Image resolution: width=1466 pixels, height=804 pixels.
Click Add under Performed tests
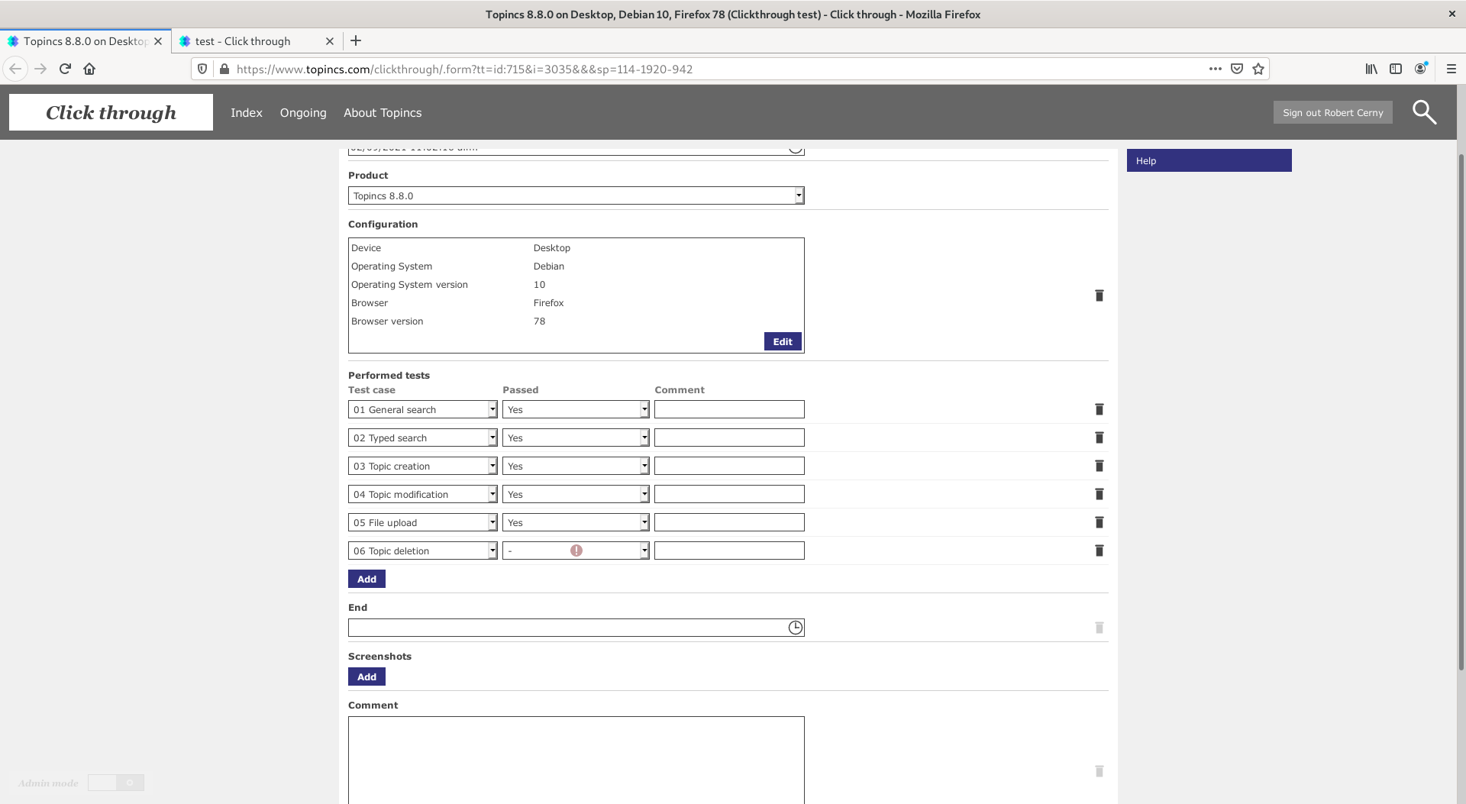click(x=366, y=579)
